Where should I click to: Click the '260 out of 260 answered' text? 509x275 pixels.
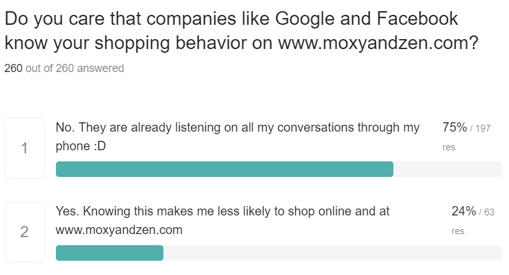tap(64, 68)
